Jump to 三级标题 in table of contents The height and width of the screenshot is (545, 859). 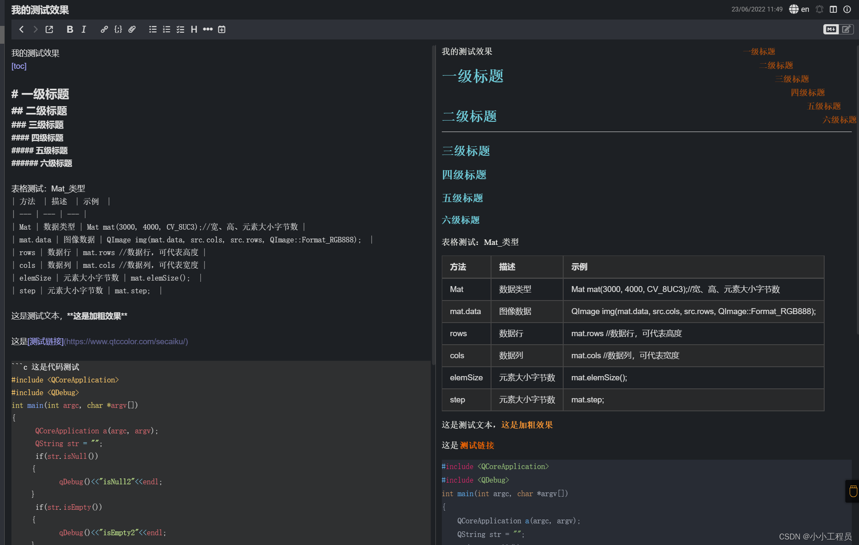coord(792,79)
